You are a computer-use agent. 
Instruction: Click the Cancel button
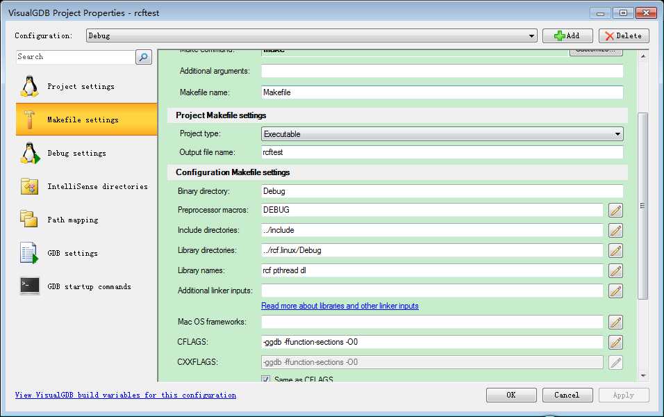pos(567,395)
